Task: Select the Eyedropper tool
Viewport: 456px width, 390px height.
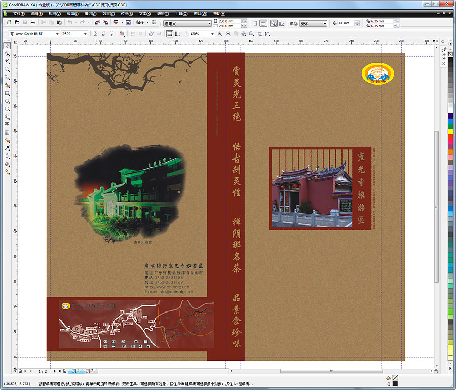Action: click(x=7, y=148)
